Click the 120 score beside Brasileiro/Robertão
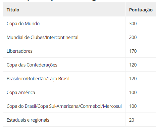Image resolution: width=158 pixels, height=132 pixels. [x=133, y=79]
